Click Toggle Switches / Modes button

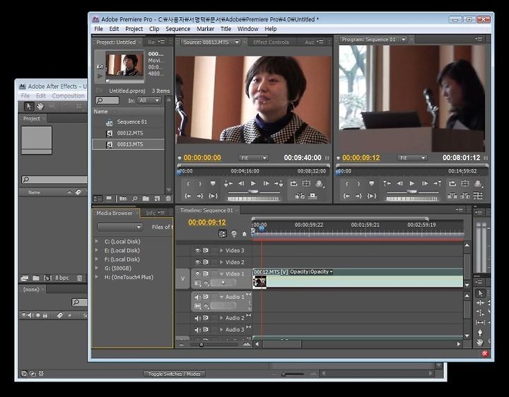point(175,374)
